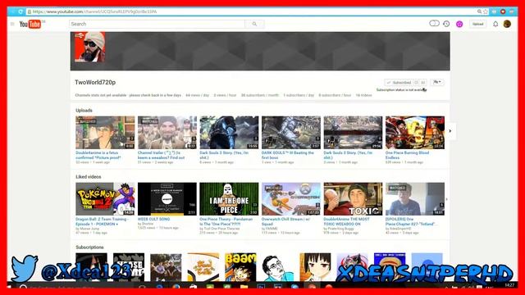This screenshot has height=295, width=525.
Task: Toggle the switch in the YouTube header
Action: (434, 24)
